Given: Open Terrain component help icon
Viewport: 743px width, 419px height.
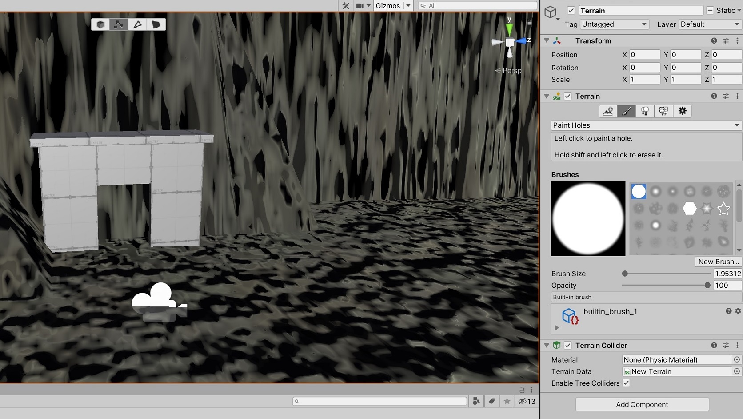Looking at the screenshot, I should (714, 96).
